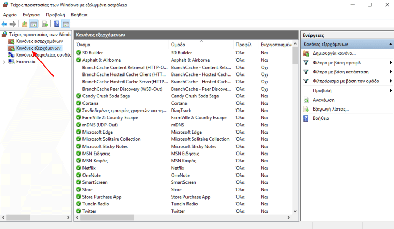Expand the Εποπτεία tree node
Viewport: 394px width, 229px height.
coord(4,62)
